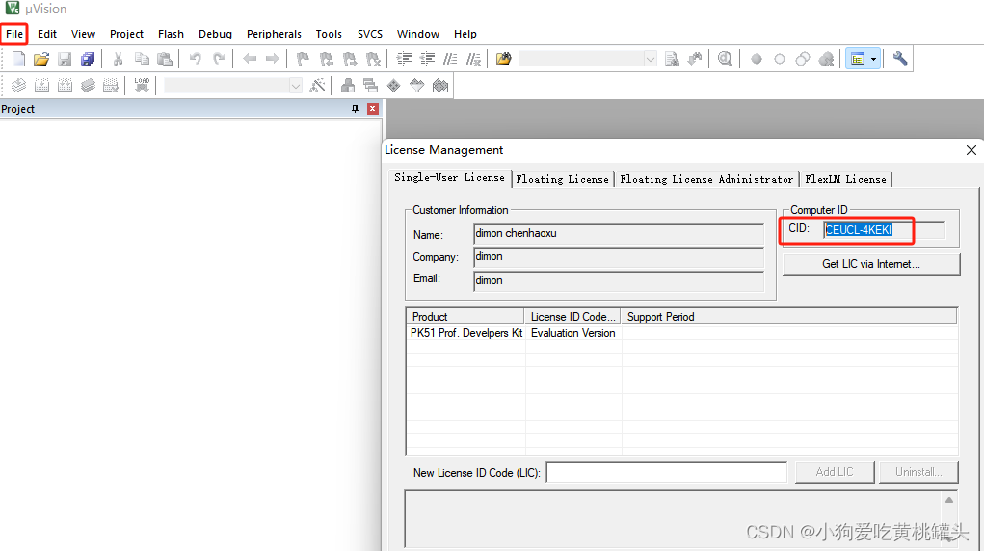Click the Kill All Breakpoints icon
Image resolution: width=984 pixels, height=551 pixels.
coord(827,59)
